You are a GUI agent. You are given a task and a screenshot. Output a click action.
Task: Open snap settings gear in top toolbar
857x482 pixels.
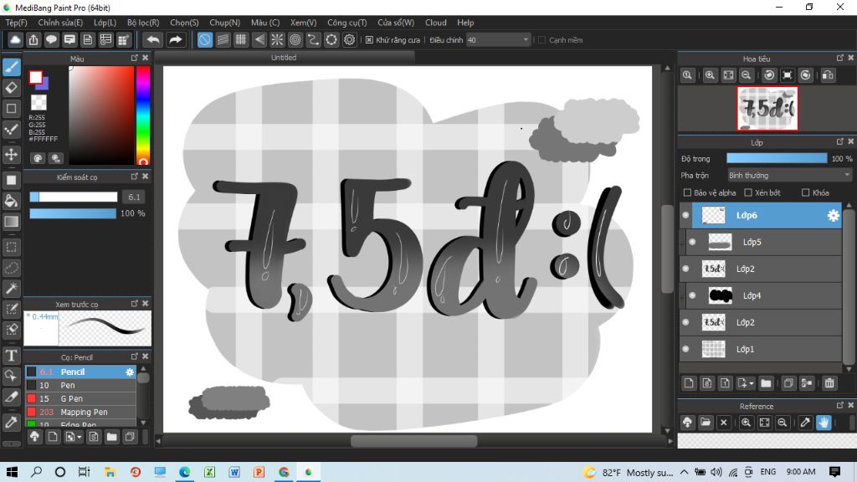point(349,40)
